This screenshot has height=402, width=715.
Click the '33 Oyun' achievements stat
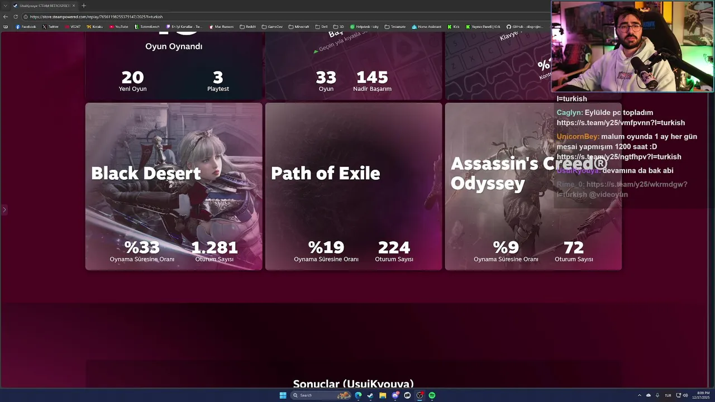[x=326, y=80]
